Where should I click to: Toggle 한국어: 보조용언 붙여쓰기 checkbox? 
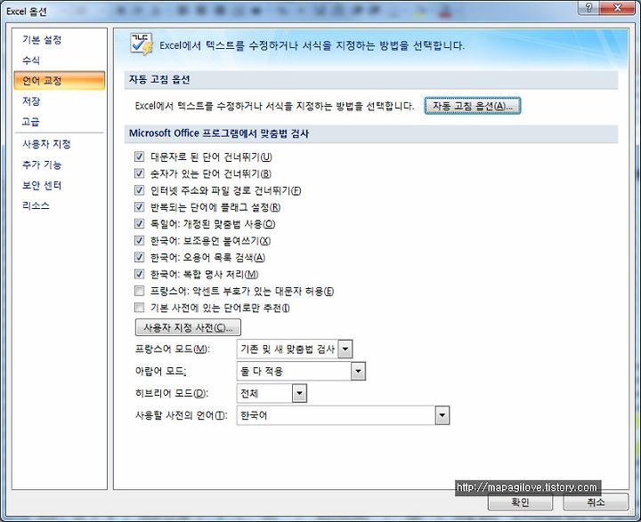pos(140,240)
